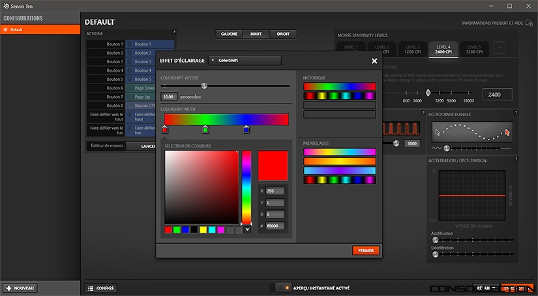Open the Effet d'éclairage ColorShift dropdown
Image resolution: width=538 pixels, height=296 pixels.
(245, 61)
